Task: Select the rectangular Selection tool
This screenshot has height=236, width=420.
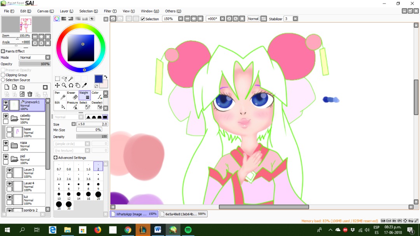Action: tap(57, 79)
